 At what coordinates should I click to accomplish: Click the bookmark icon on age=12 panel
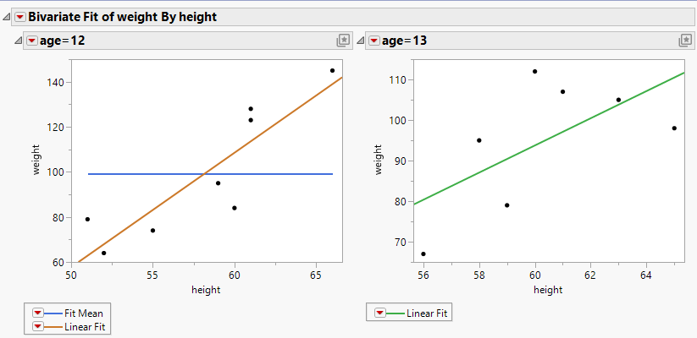[343, 40]
